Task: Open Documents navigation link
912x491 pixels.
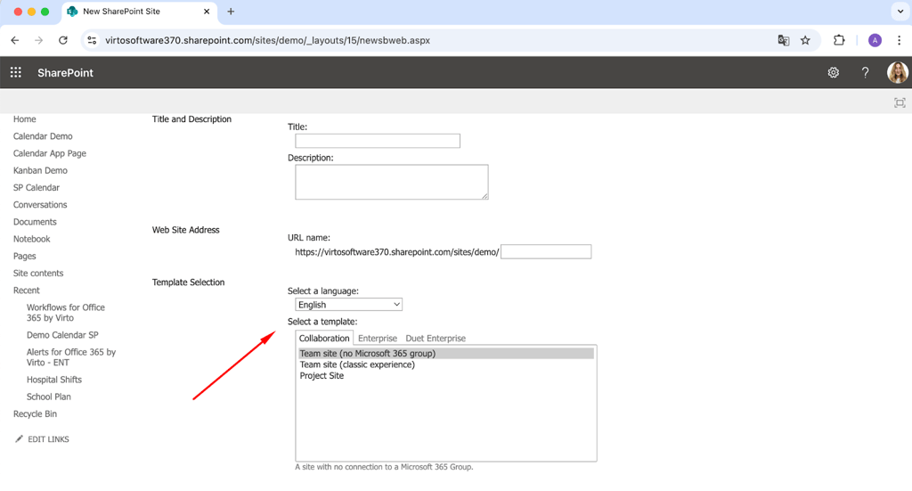Action: (35, 222)
